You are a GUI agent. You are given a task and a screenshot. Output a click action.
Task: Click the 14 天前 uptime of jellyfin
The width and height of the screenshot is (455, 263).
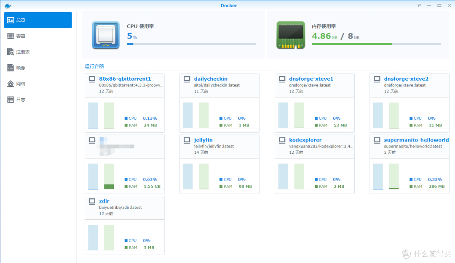point(201,152)
